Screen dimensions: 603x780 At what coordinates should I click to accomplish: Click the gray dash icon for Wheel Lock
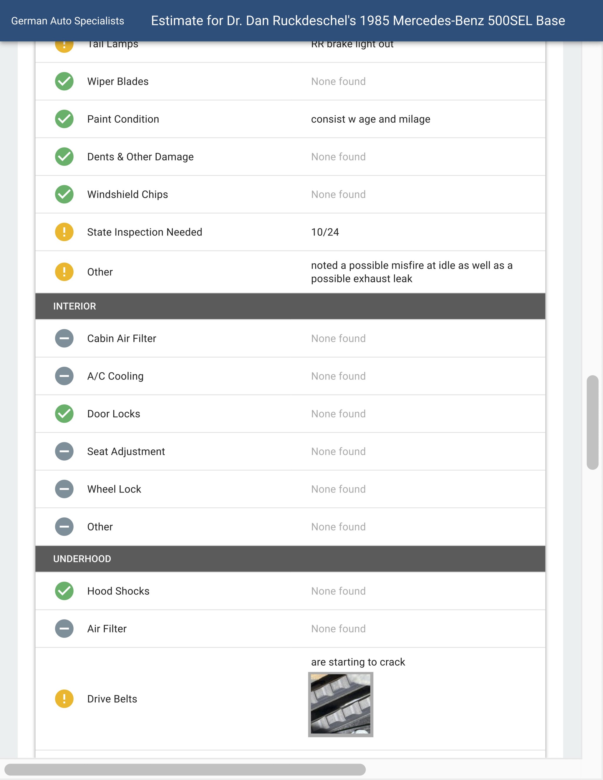[x=64, y=489]
